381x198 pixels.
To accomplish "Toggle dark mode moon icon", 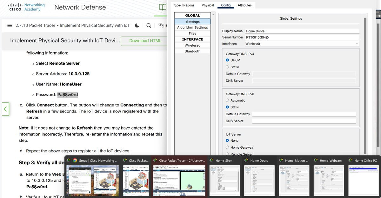I will tap(137, 25).
